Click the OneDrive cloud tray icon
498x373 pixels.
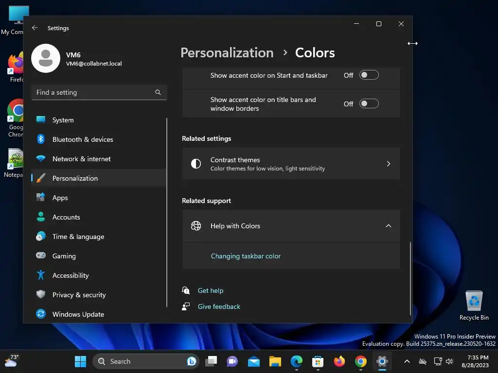(423, 361)
